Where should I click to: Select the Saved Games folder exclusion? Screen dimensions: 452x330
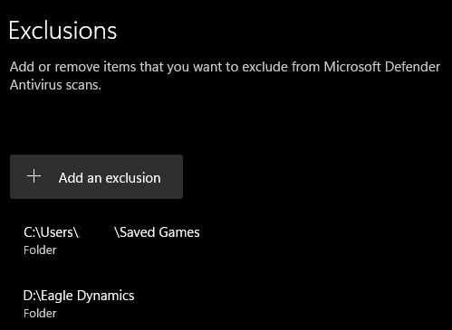click(111, 240)
